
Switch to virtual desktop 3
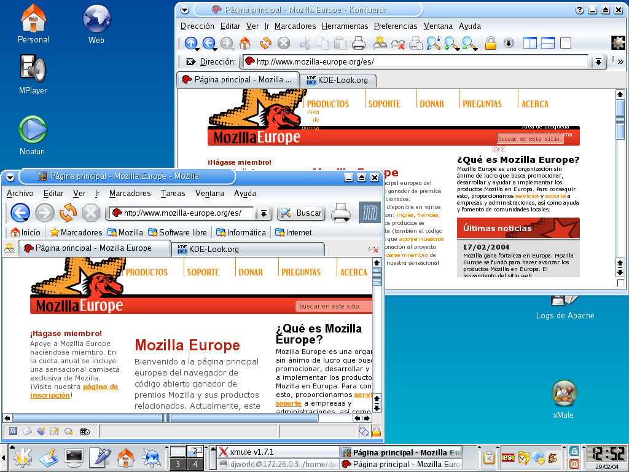pyautogui.click(x=178, y=464)
